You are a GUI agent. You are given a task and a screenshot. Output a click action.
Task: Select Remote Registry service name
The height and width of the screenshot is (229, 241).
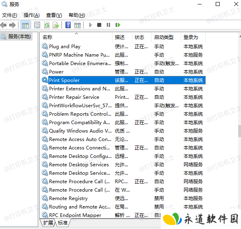coord(68,198)
